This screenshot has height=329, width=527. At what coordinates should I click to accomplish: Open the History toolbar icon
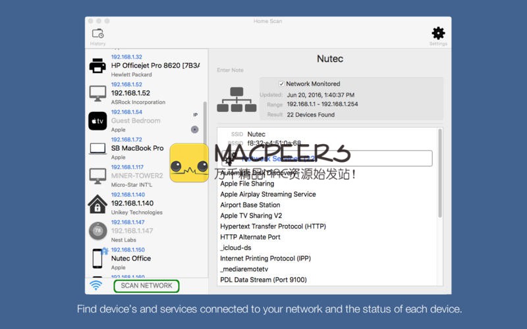point(97,34)
